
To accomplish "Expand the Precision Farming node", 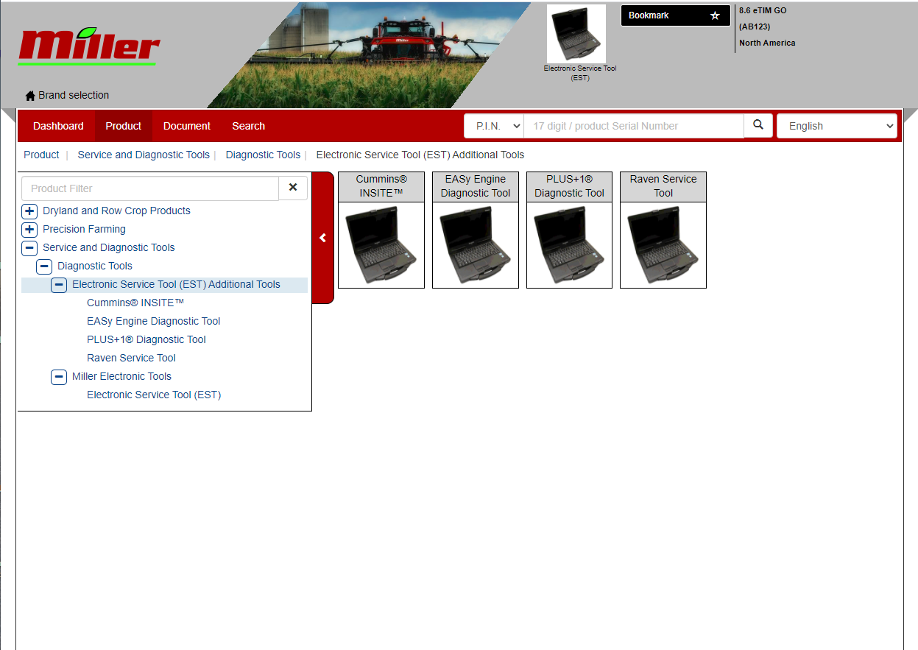I will pos(29,229).
